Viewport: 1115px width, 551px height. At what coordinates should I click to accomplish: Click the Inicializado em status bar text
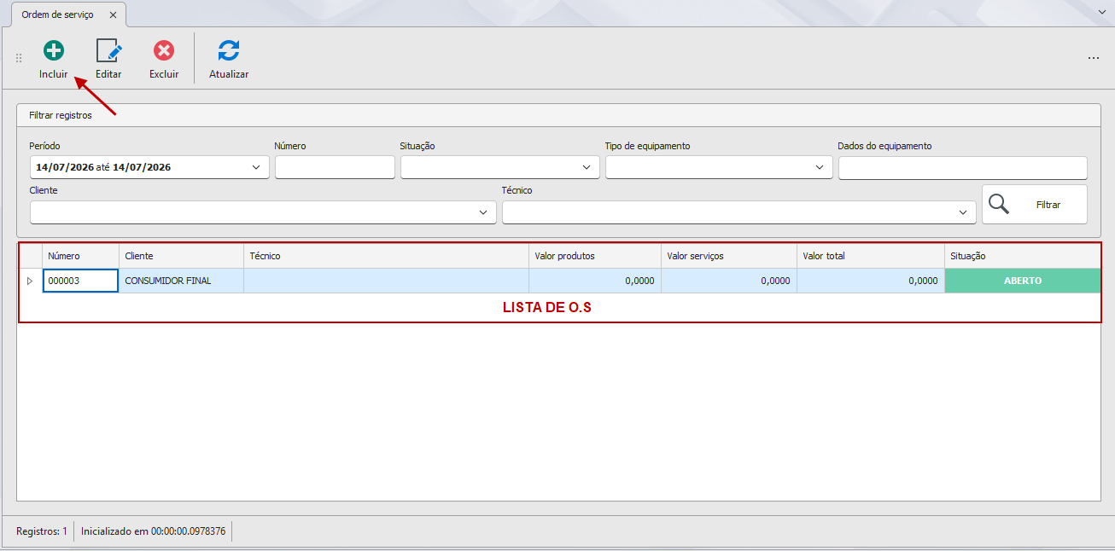[x=154, y=531]
